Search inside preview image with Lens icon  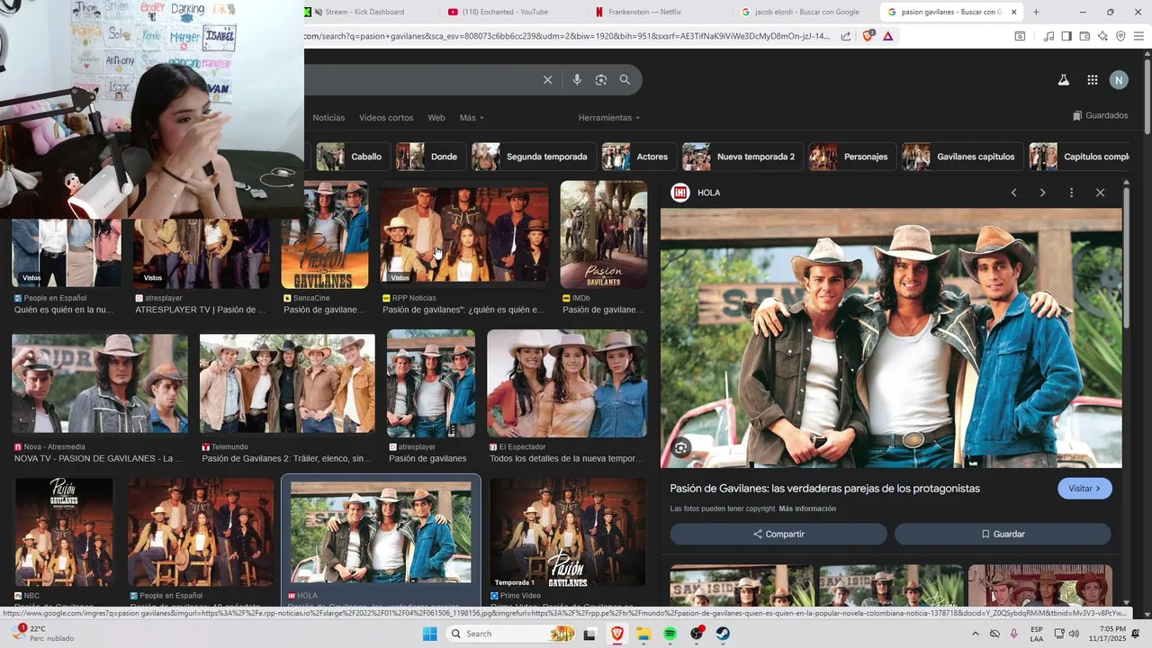(x=681, y=447)
